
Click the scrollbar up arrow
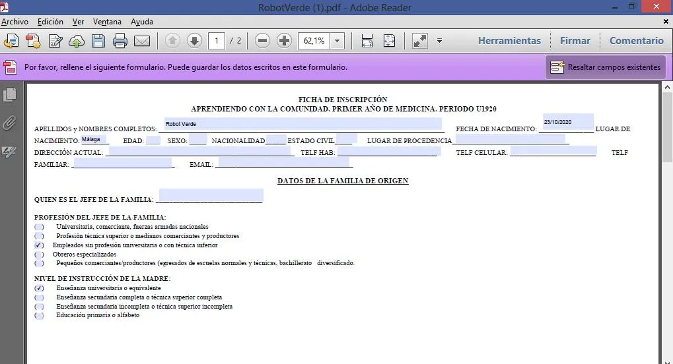click(x=666, y=88)
